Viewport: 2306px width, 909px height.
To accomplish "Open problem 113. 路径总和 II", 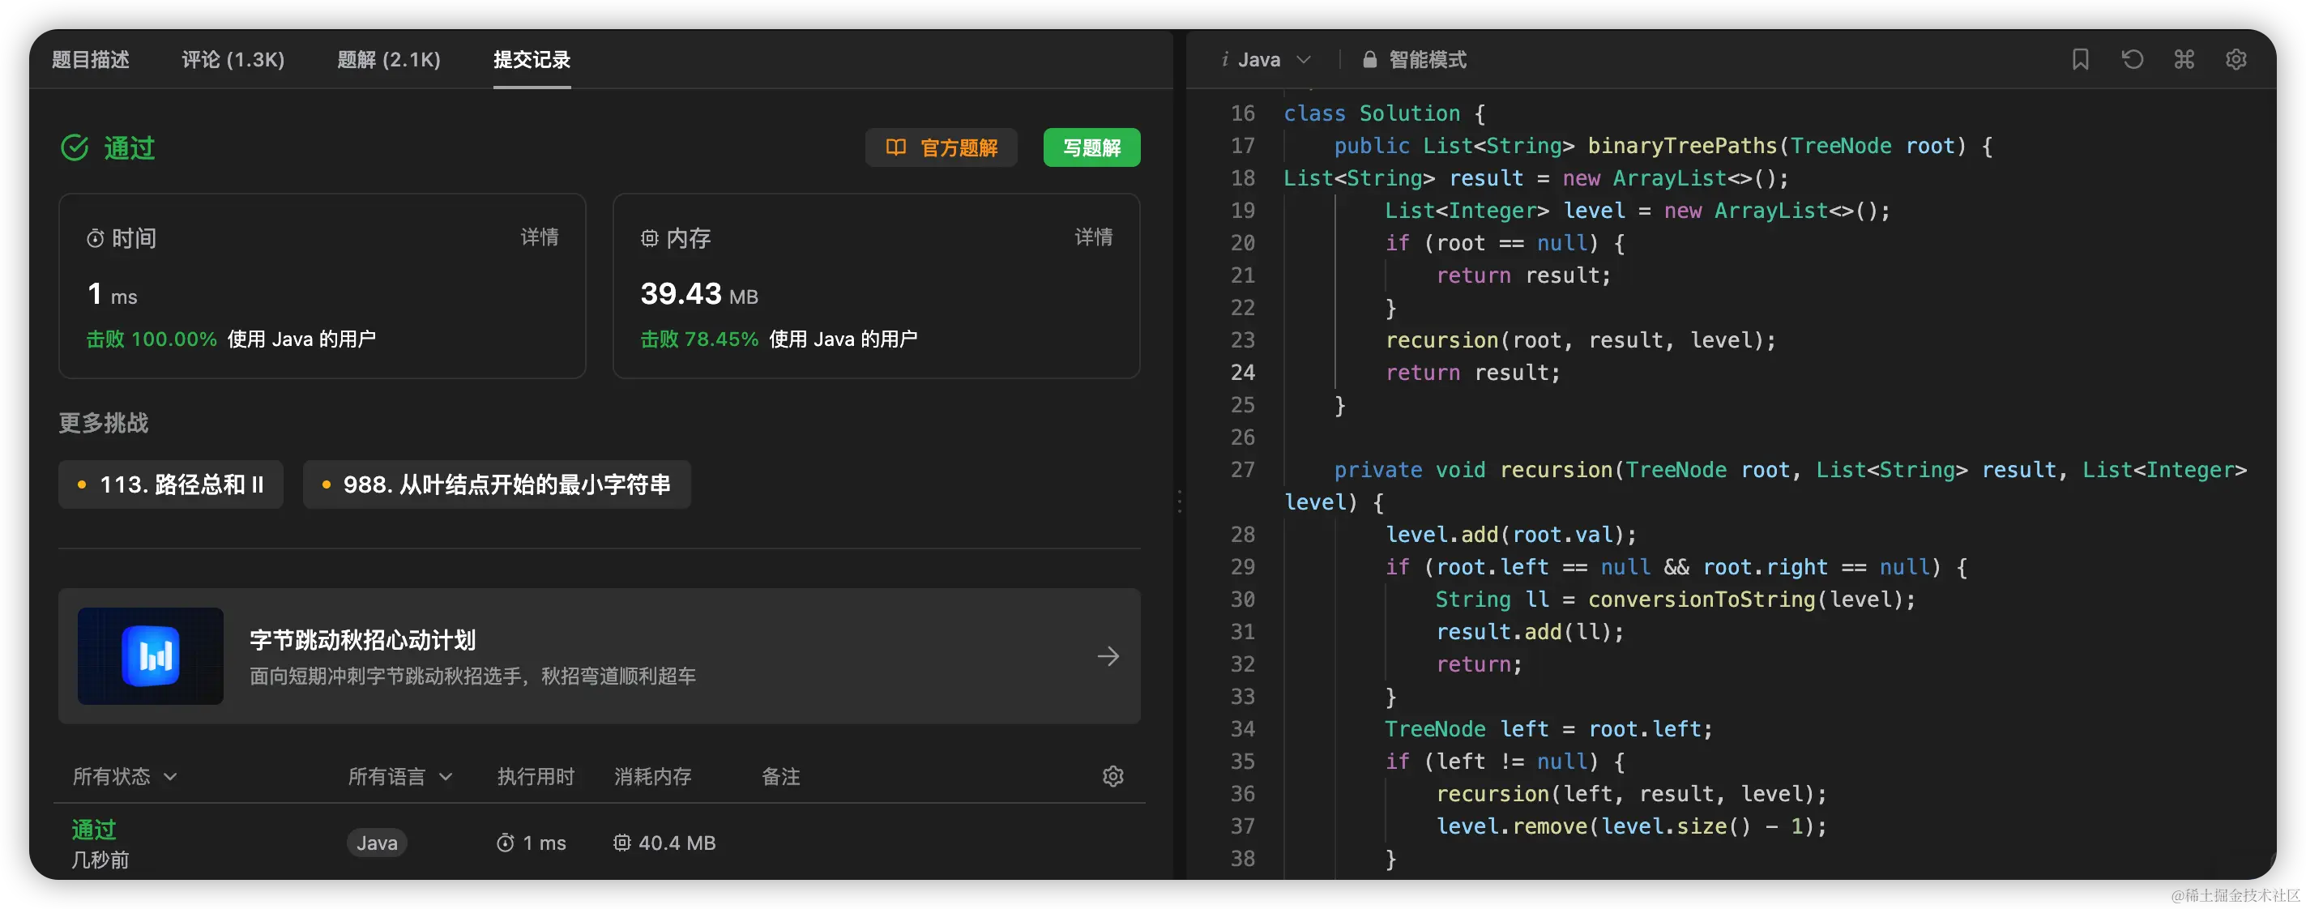I will [171, 485].
